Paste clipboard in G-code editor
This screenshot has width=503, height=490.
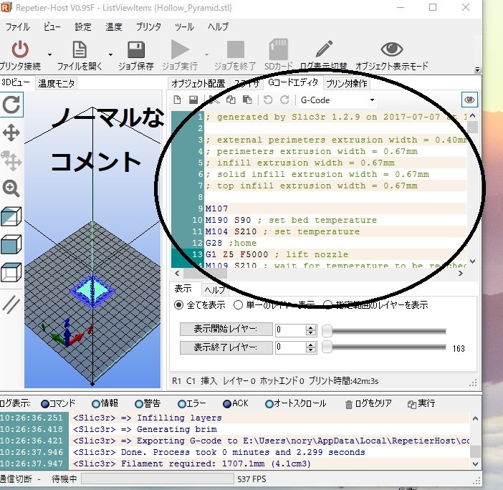pyautogui.click(x=247, y=100)
